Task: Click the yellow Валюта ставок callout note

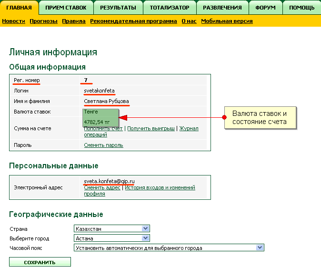Action: pyautogui.click(x=259, y=118)
